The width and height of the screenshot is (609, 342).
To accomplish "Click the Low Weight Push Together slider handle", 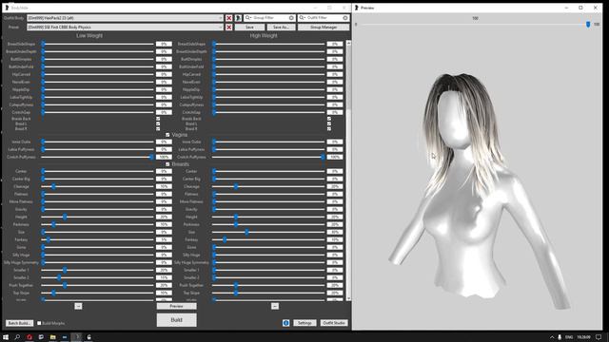I will point(65,285).
